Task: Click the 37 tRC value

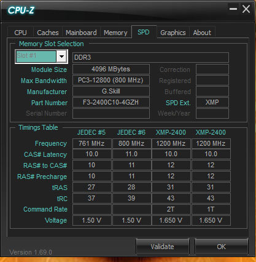Action: (91, 198)
